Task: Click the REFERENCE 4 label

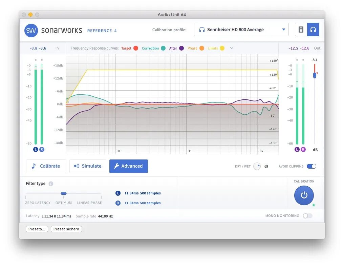Action: click(102, 31)
